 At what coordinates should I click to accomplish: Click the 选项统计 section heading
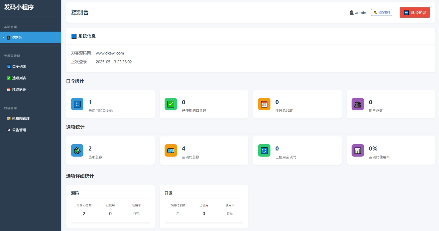click(75, 127)
